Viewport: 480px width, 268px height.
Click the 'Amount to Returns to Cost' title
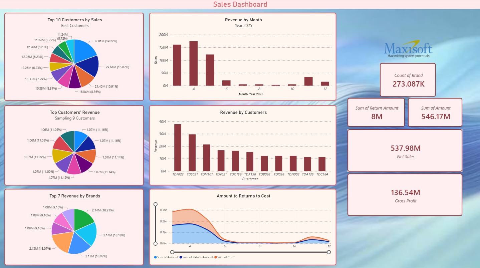243,196
